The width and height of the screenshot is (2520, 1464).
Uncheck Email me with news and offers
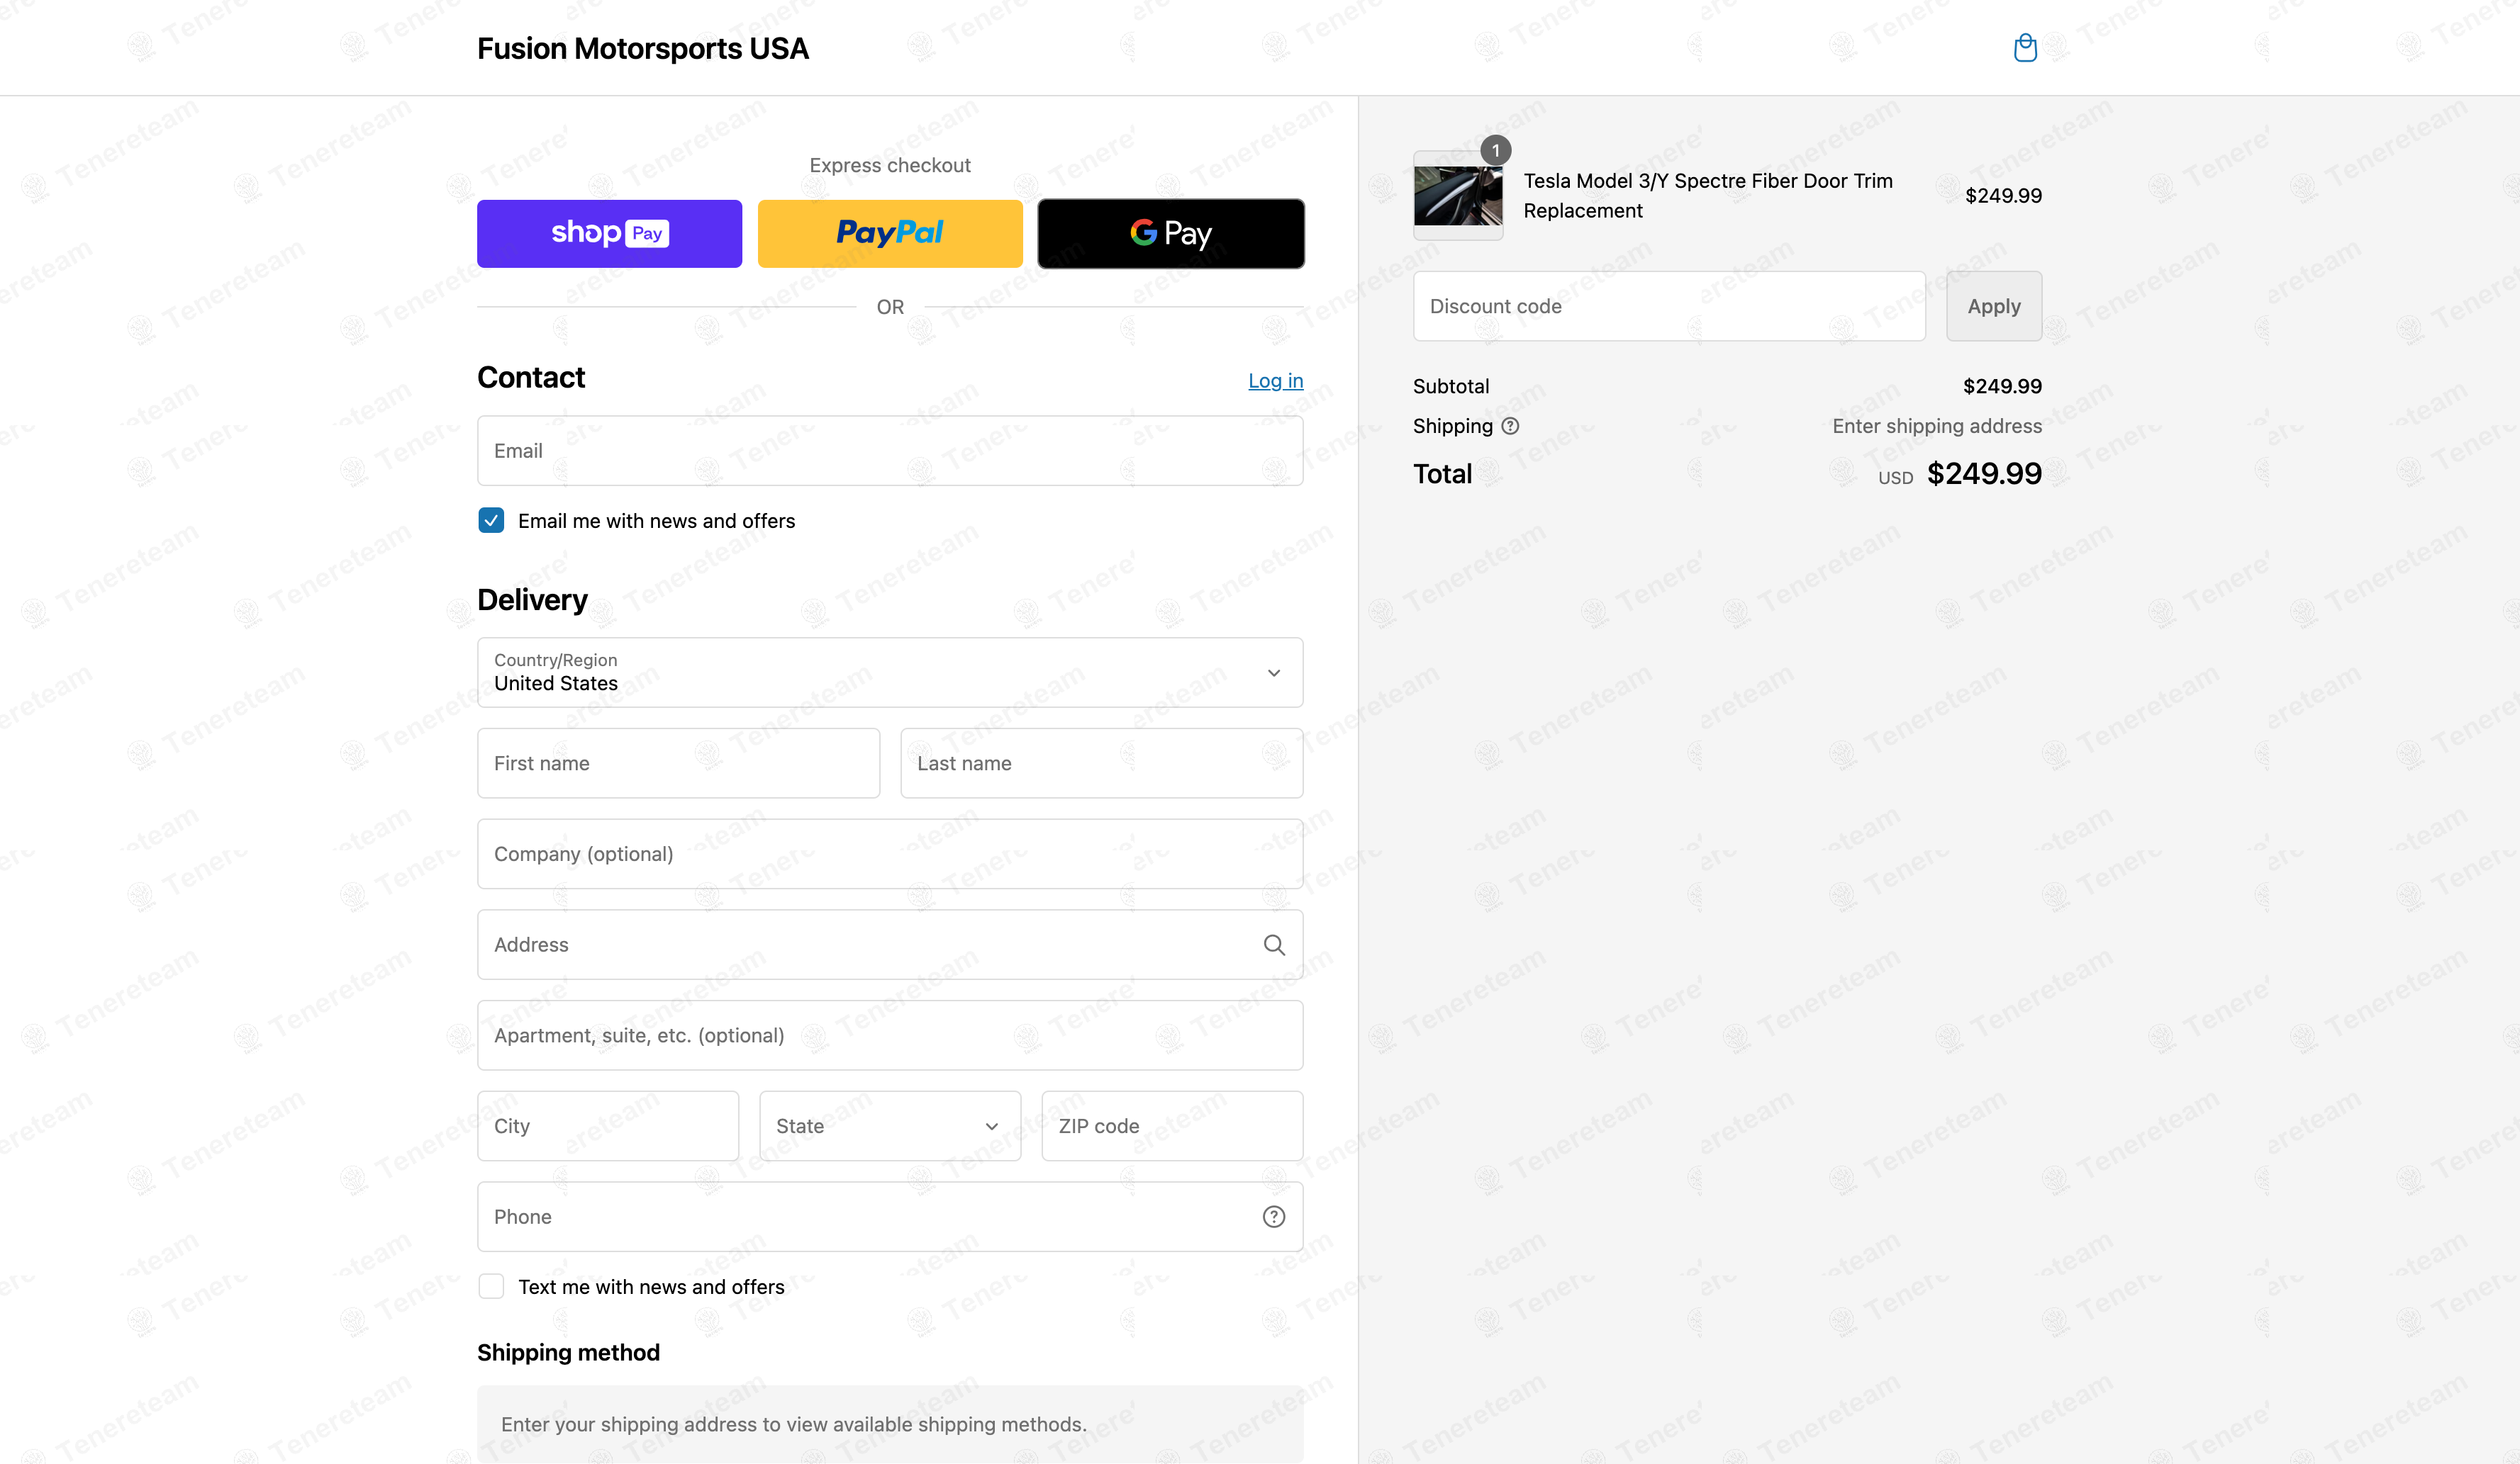click(x=491, y=521)
